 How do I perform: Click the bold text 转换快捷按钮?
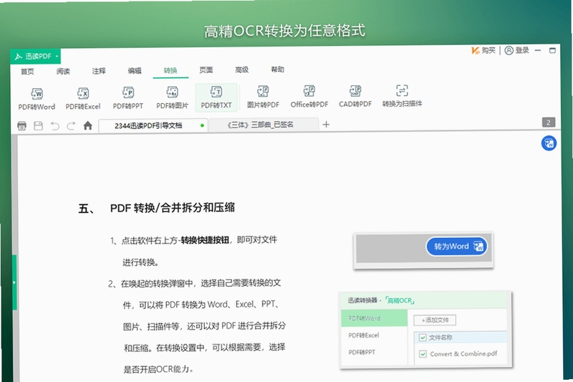click(205, 240)
